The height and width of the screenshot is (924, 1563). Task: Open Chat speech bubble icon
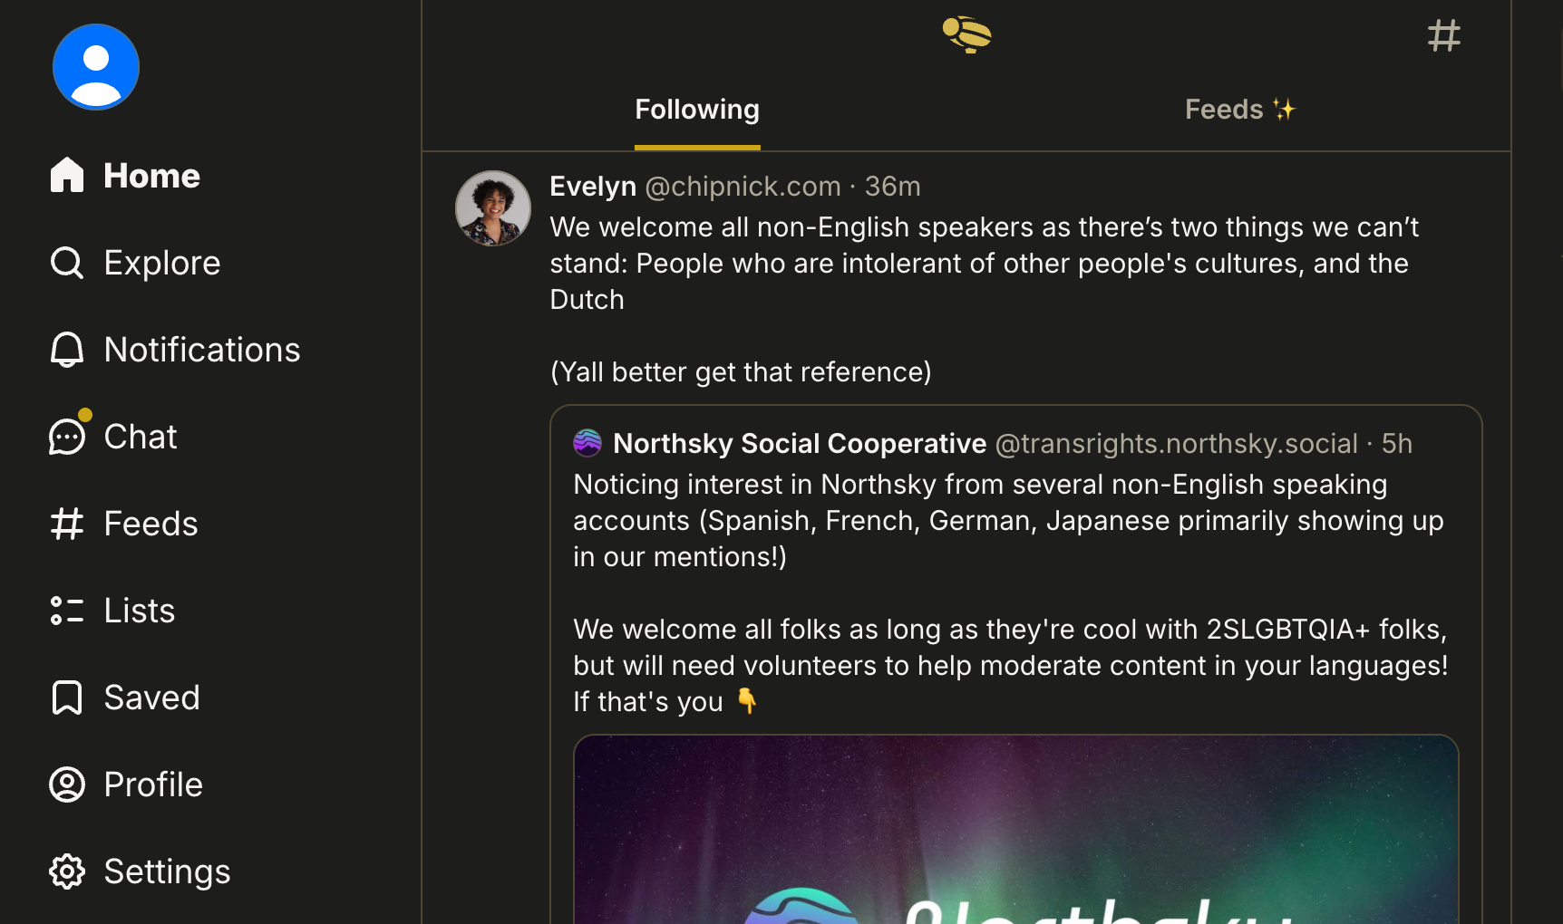67,437
